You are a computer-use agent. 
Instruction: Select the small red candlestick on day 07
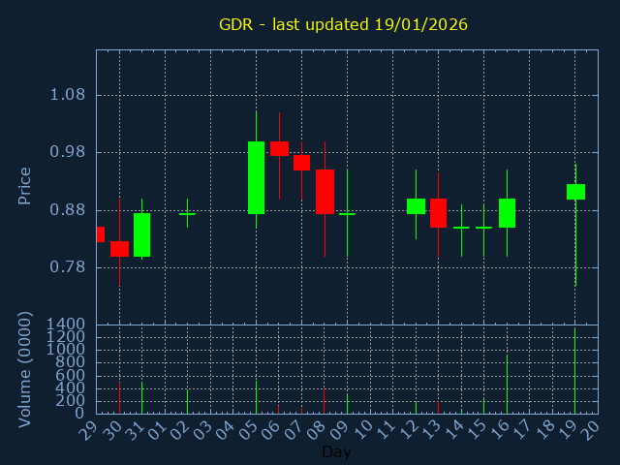click(x=302, y=162)
